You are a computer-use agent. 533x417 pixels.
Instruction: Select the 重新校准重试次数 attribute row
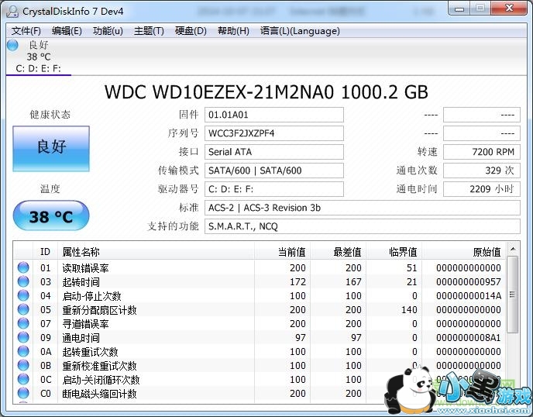260,365
